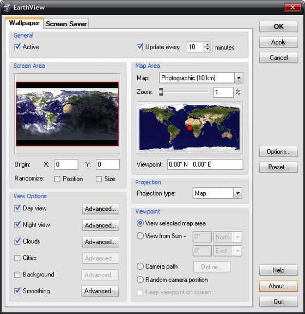Click the world map thumbnail in Map Area
This screenshot has width=305, height=314.
tap(190, 128)
